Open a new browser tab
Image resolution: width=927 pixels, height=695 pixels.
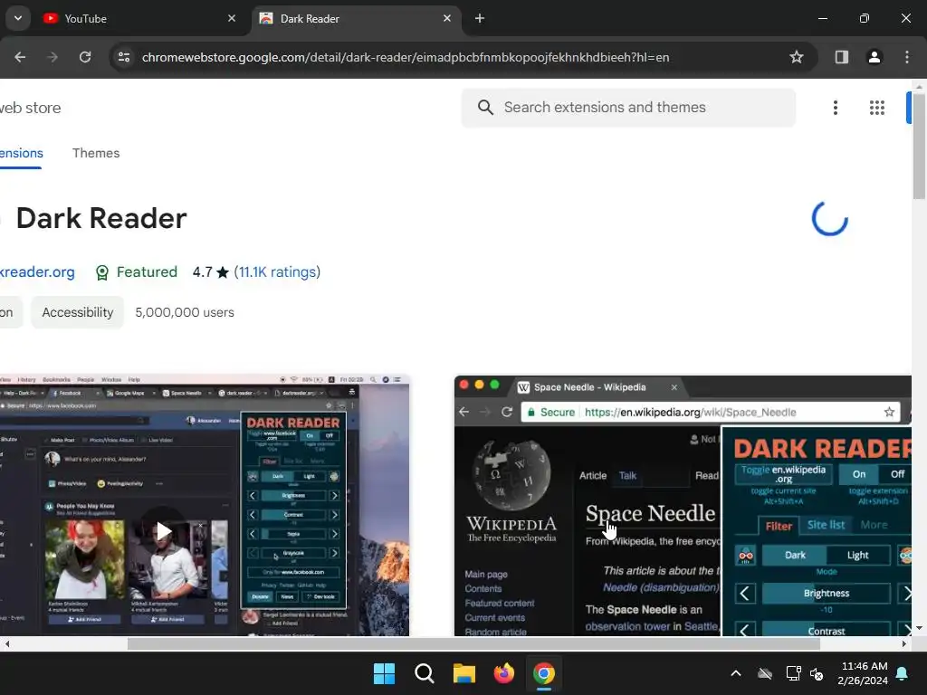[x=480, y=18]
